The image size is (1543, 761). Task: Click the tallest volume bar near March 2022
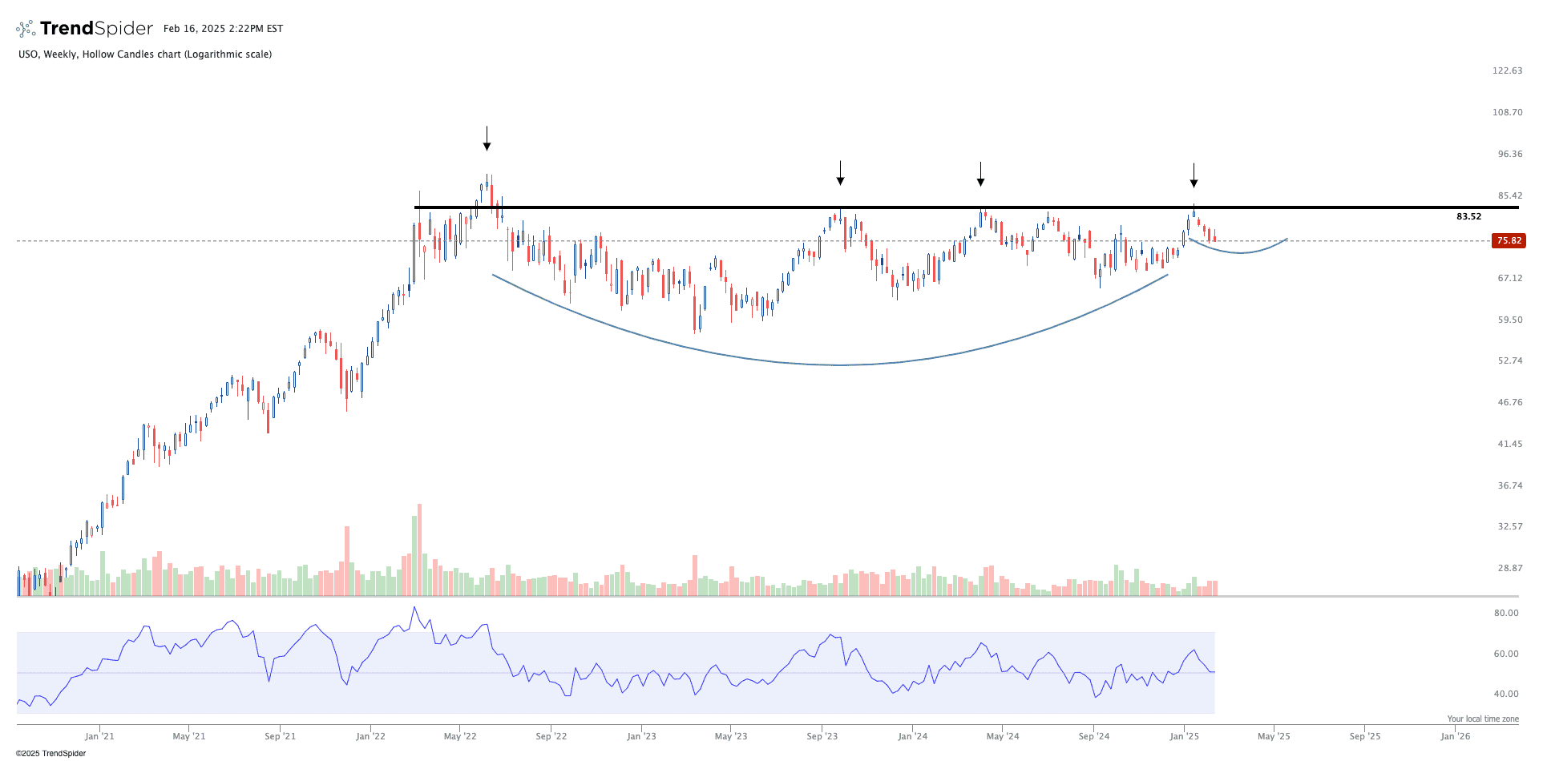click(x=419, y=553)
